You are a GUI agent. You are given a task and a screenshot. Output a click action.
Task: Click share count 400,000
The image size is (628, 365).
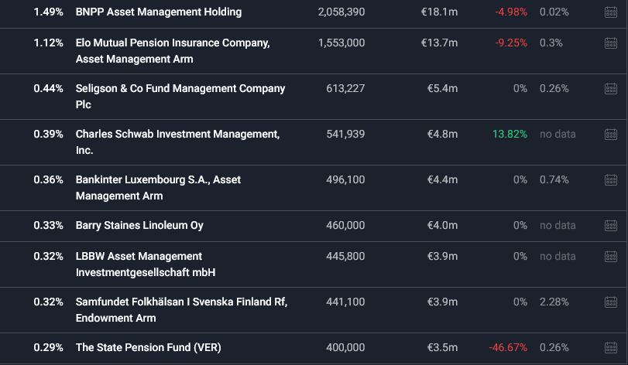(345, 347)
